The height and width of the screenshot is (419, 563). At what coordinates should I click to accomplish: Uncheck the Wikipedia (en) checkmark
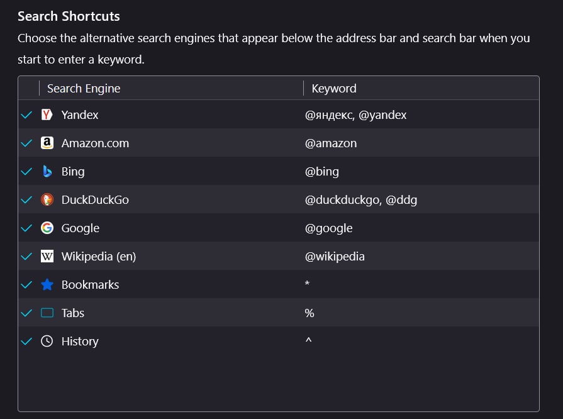pyautogui.click(x=26, y=256)
